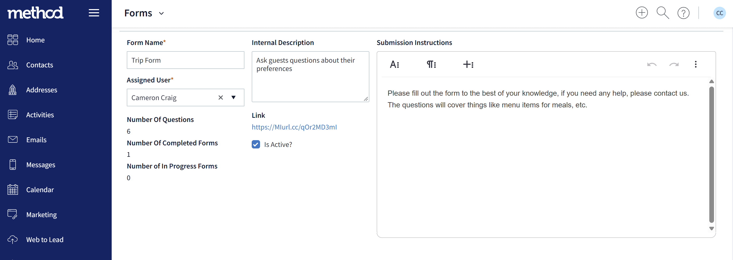
Task: Click the Form Name input field
Action: 185,60
